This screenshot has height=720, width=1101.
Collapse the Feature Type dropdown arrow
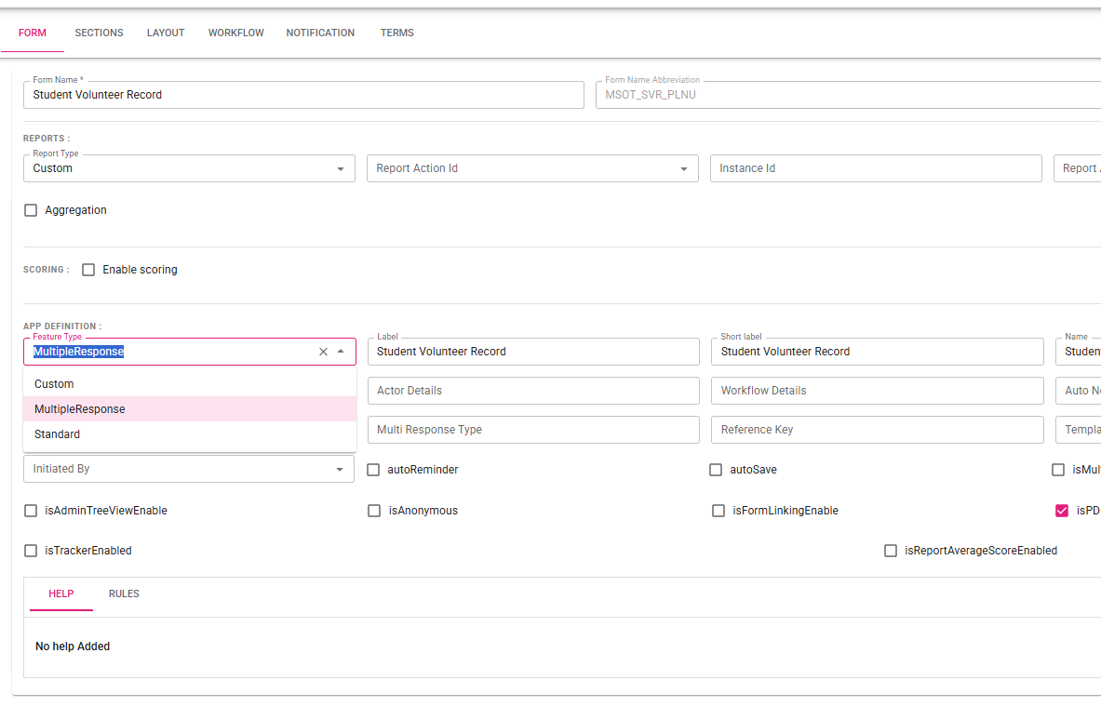(341, 352)
